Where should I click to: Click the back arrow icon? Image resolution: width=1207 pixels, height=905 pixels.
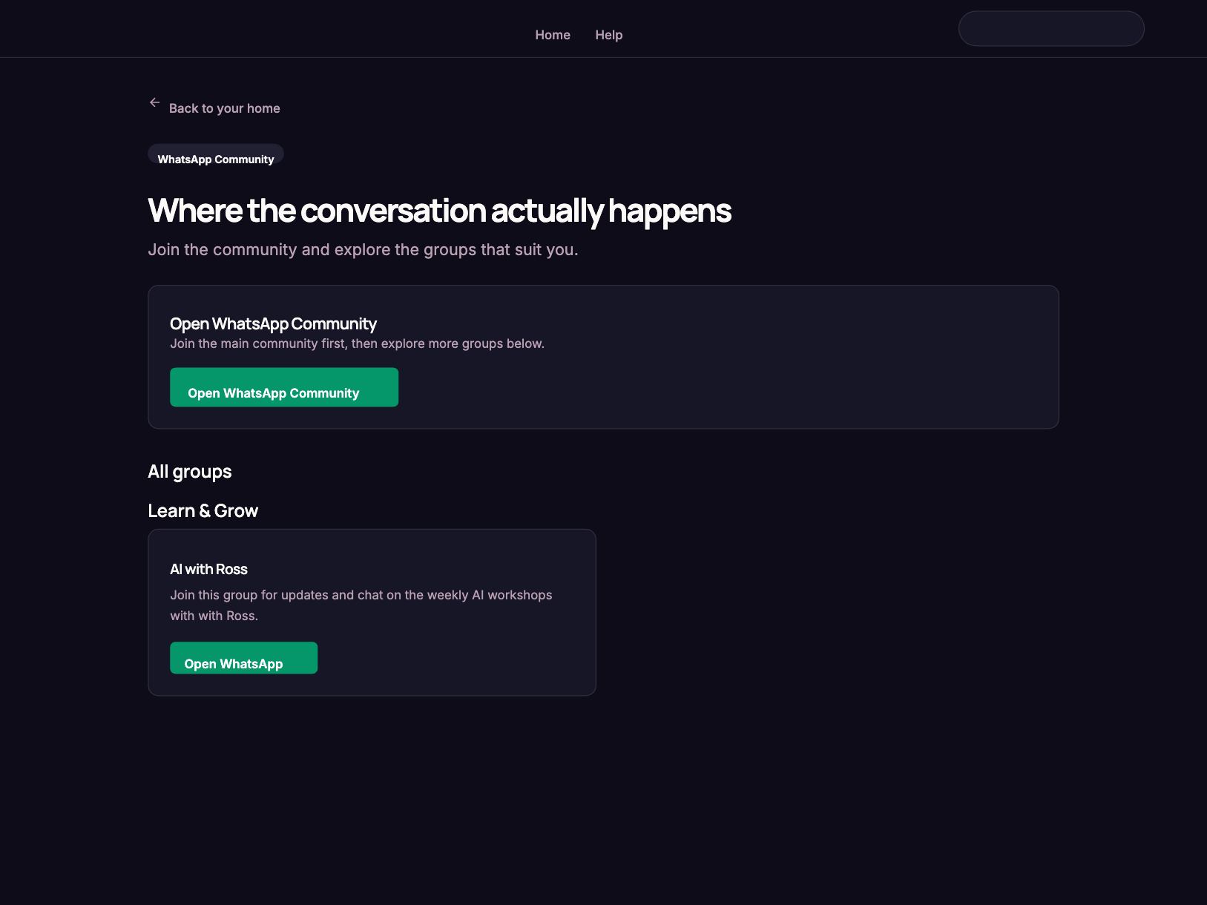154,102
